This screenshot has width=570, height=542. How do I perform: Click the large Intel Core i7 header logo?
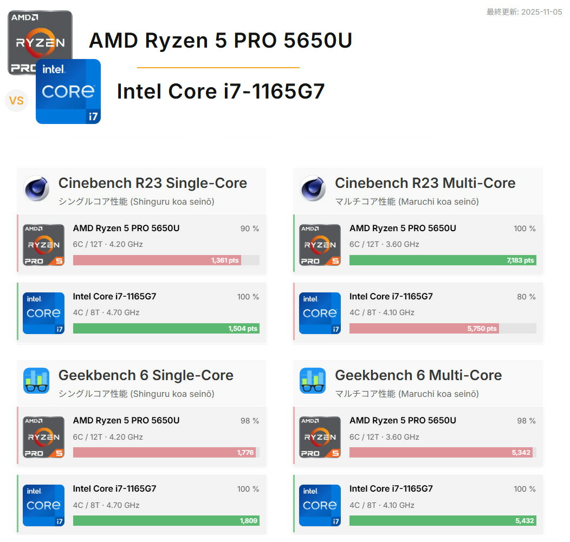click(x=68, y=92)
